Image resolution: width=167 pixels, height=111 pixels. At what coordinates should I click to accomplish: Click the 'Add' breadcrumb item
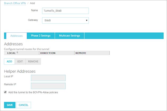(x=32, y=3)
